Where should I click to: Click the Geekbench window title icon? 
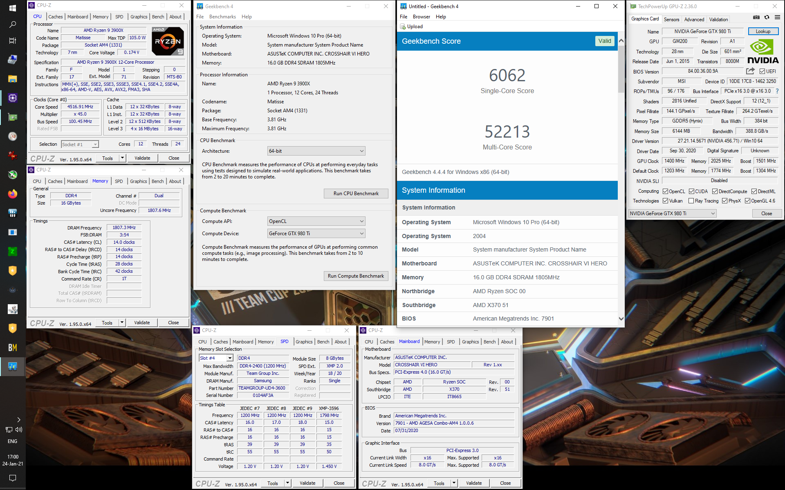200,6
